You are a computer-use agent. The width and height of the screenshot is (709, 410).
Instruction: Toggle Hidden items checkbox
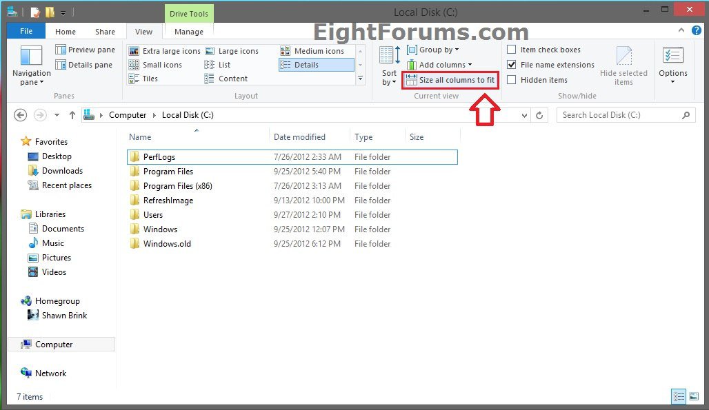[512, 80]
